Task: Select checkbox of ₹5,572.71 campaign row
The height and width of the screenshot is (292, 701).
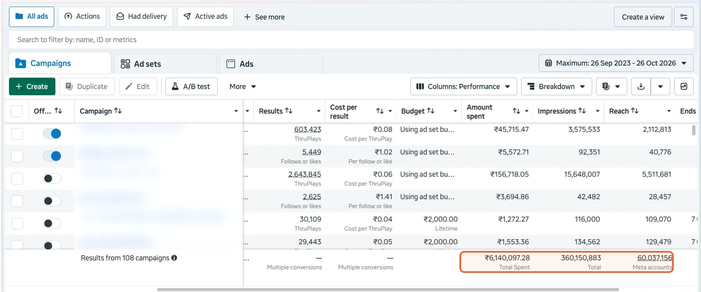Action: (17, 156)
